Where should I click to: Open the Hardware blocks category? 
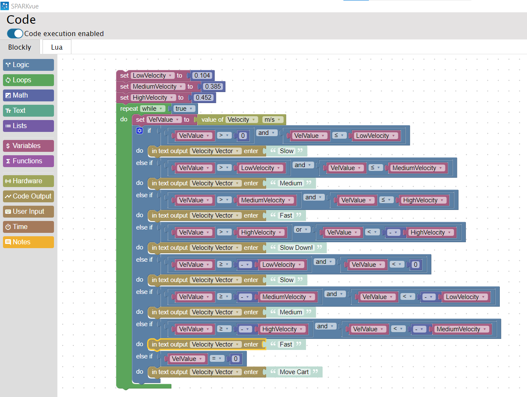(28, 181)
